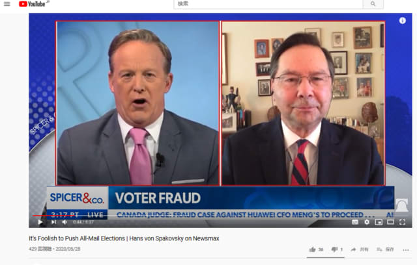The image size is (417, 265).
Task: Click into the YouTube search box
Action: click(268, 4)
